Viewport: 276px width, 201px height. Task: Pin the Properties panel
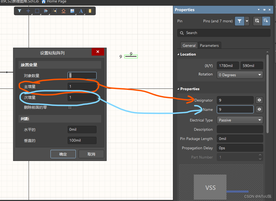point(264,10)
